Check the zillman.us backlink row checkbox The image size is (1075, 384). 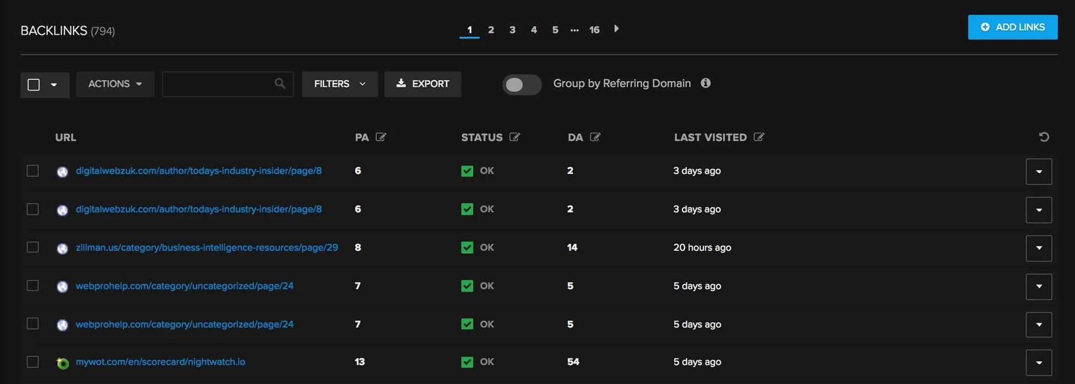(x=33, y=247)
